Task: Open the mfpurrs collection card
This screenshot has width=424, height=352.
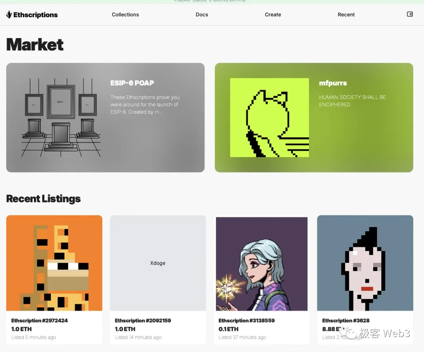Action: [314, 118]
